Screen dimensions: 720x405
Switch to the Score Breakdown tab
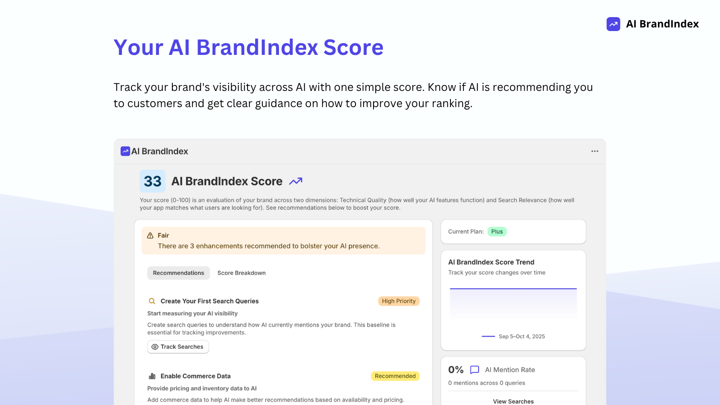[241, 273]
